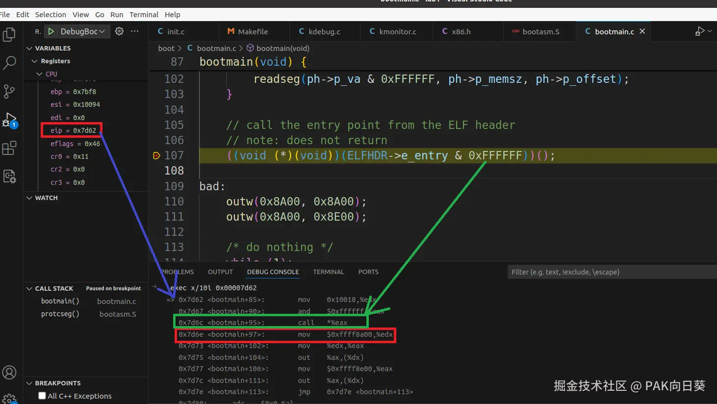This screenshot has width=717, height=404.
Task: Click the 0x7d6c call *%eax disassembly line
Action: (x=263, y=323)
